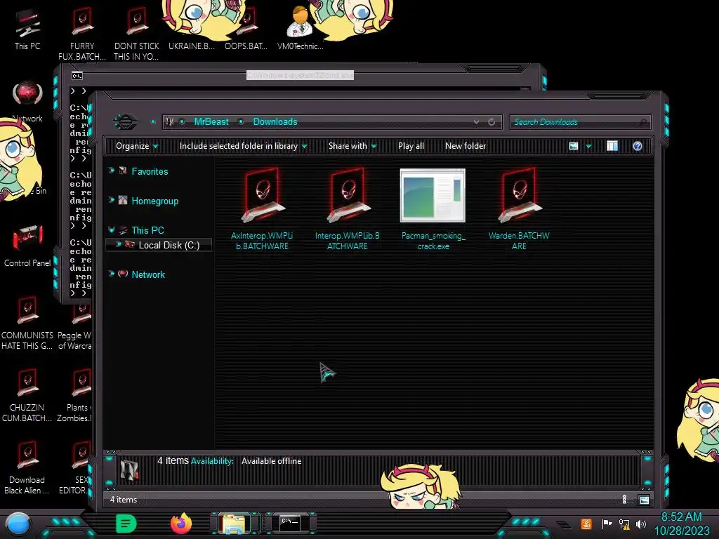Viewport: 719px width, 539px height.
Task: Click the Play all button
Action: click(x=411, y=146)
